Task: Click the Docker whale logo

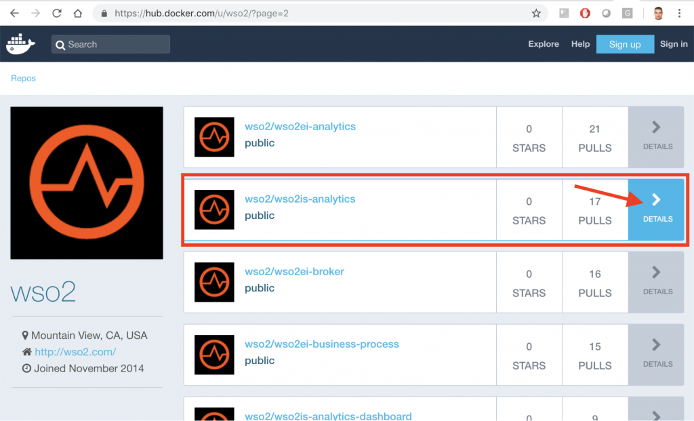Action: 21,44
